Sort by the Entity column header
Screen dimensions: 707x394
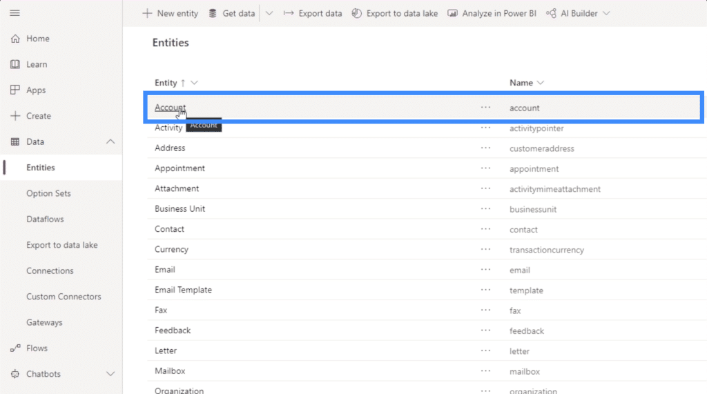(x=166, y=83)
